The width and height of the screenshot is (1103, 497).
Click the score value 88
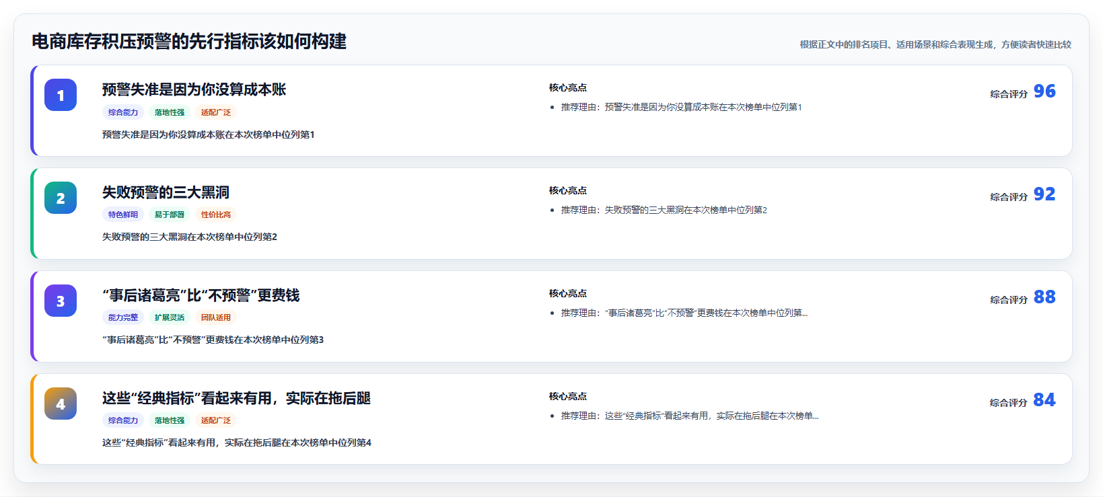[1044, 297]
